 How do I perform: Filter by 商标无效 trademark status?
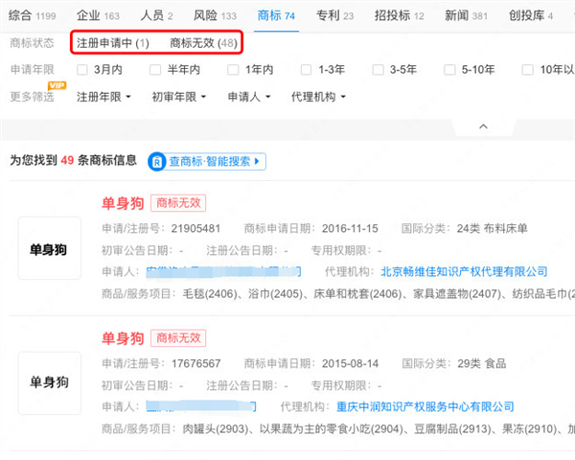(x=203, y=43)
